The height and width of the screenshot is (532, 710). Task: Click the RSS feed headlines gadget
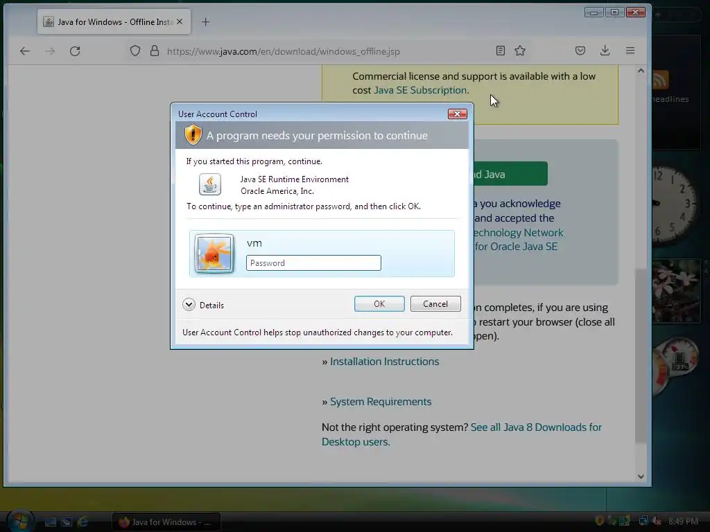coord(676,91)
